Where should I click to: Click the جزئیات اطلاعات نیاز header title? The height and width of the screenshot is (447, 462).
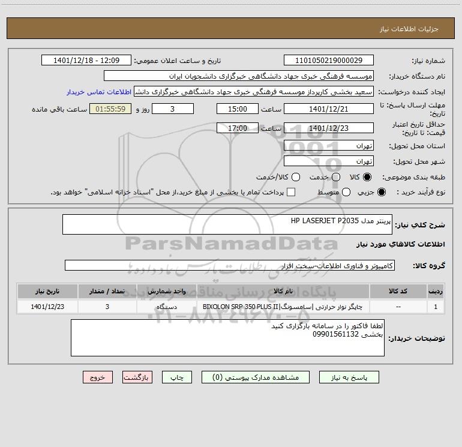tap(409, 29)
